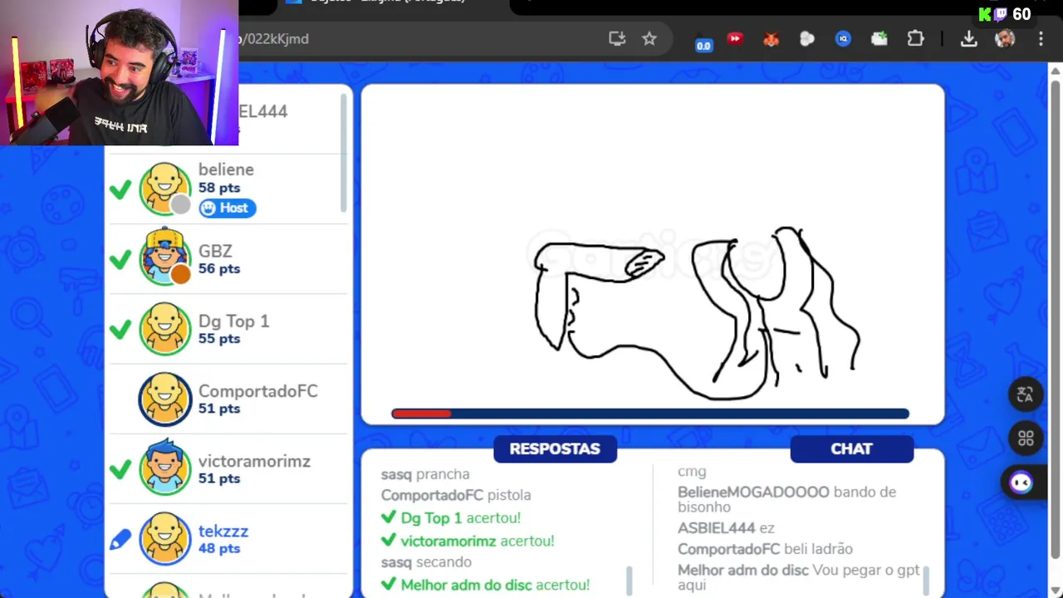Click player name ComportadoFC in list

pos(257,391)
